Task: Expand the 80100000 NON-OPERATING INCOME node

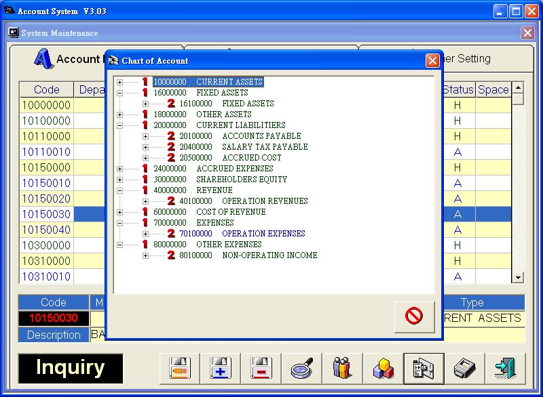Action: tap(145, 255)
